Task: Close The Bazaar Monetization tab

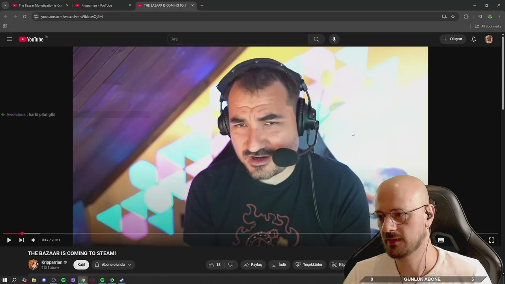Action: pos(67,6)
